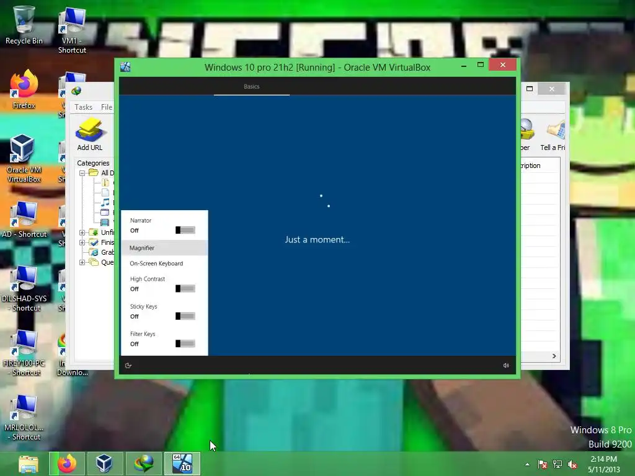Maximize the VirtualBox VM window
Screen dimensions: 635x476
[x=481, y=64]
